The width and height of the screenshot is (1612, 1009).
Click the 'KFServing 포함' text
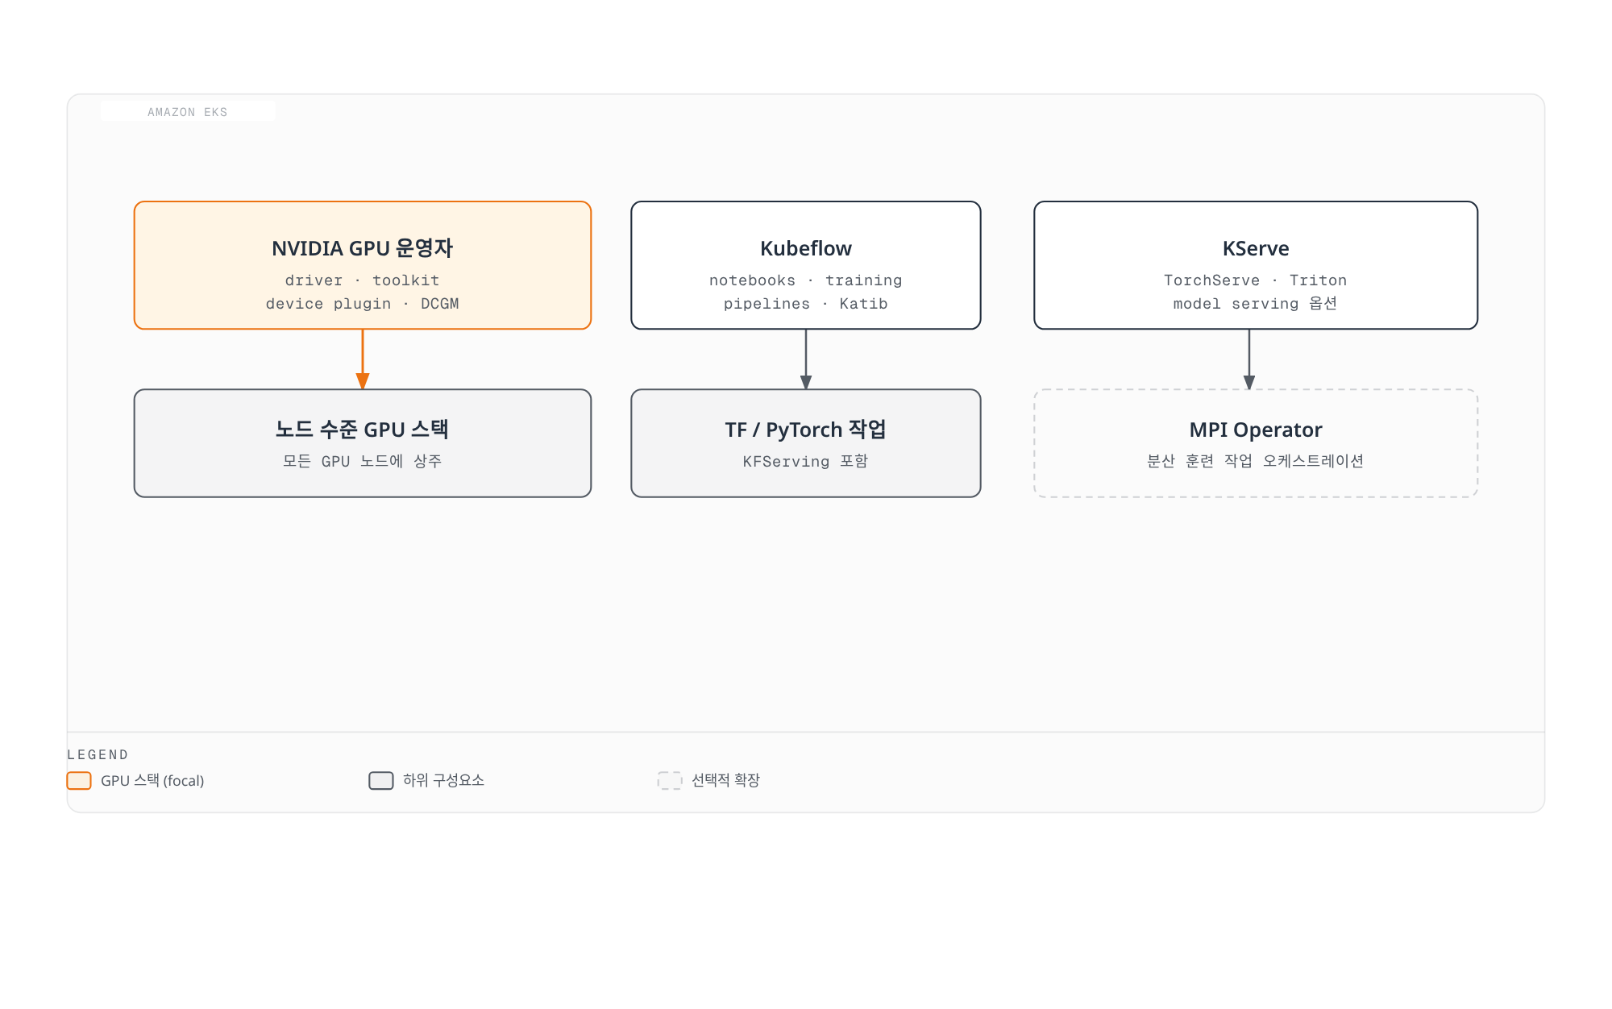[806, 461]
